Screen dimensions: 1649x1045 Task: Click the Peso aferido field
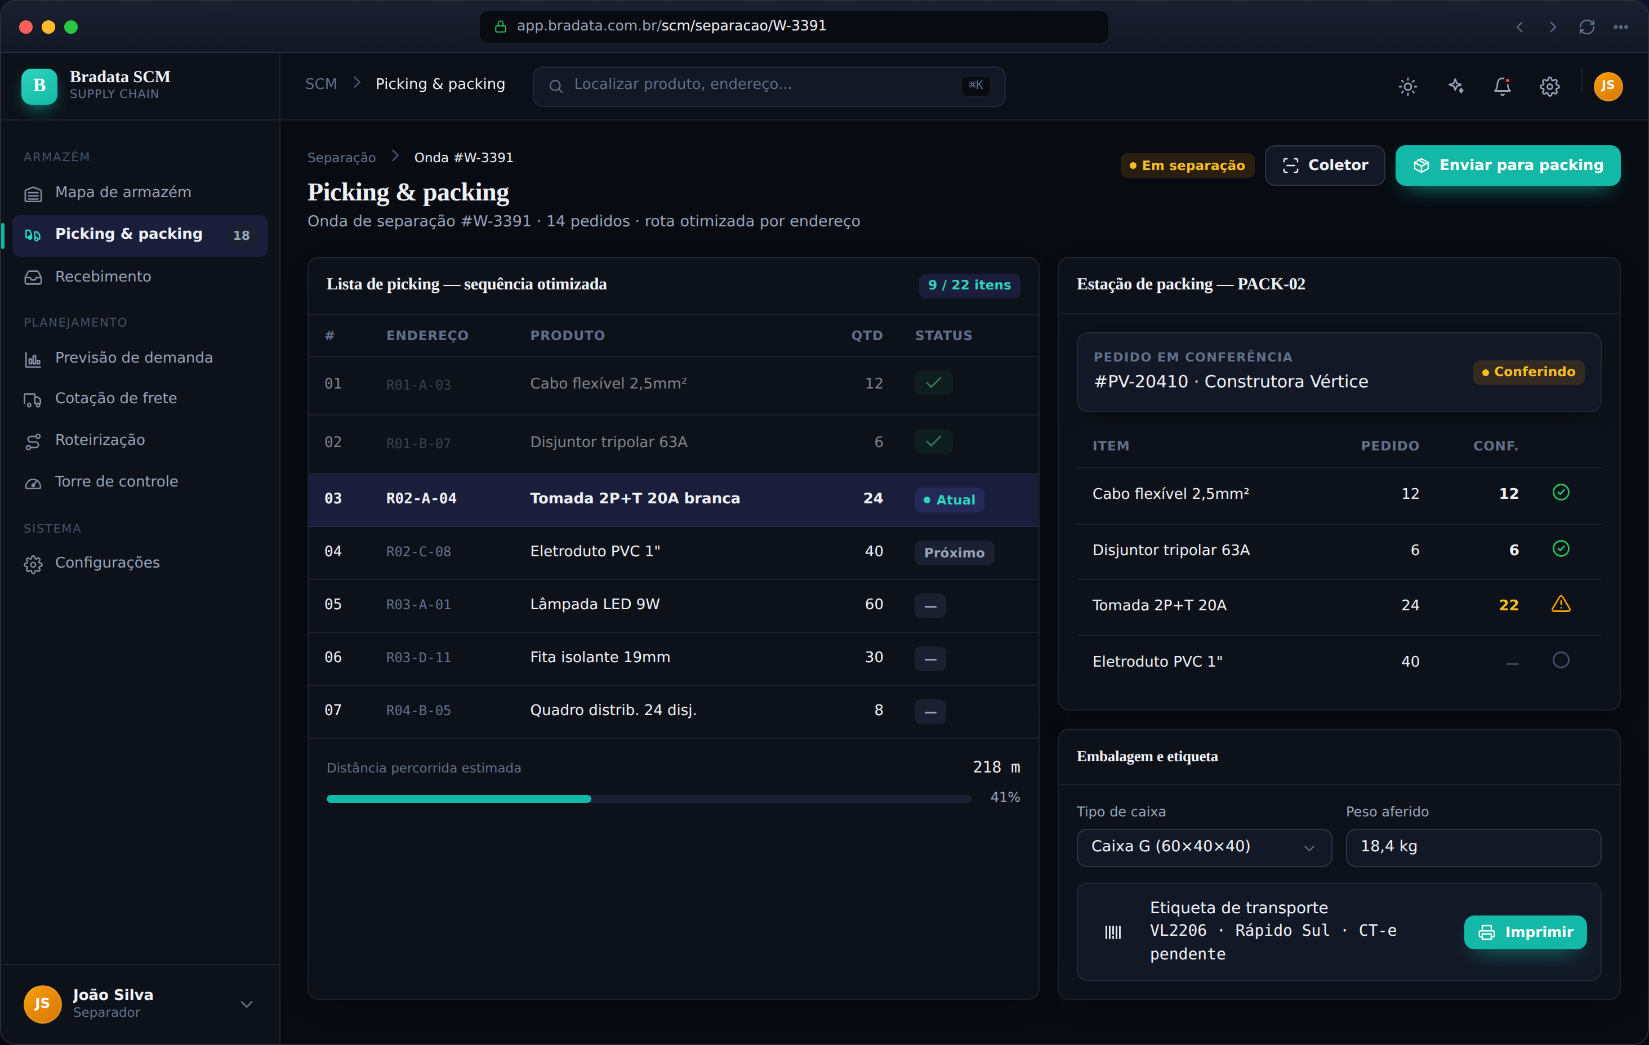click(1473, 848)
